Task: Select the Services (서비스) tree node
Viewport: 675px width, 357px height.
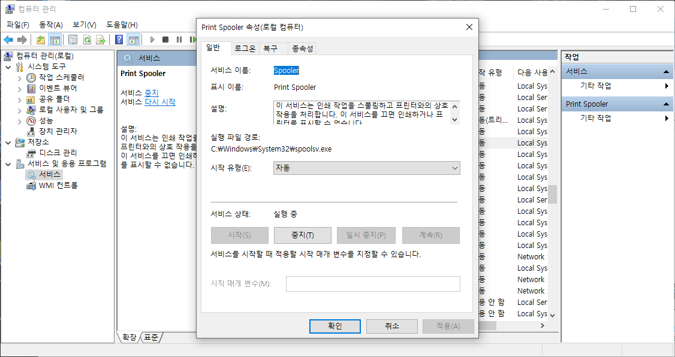Action: (50, 174)
